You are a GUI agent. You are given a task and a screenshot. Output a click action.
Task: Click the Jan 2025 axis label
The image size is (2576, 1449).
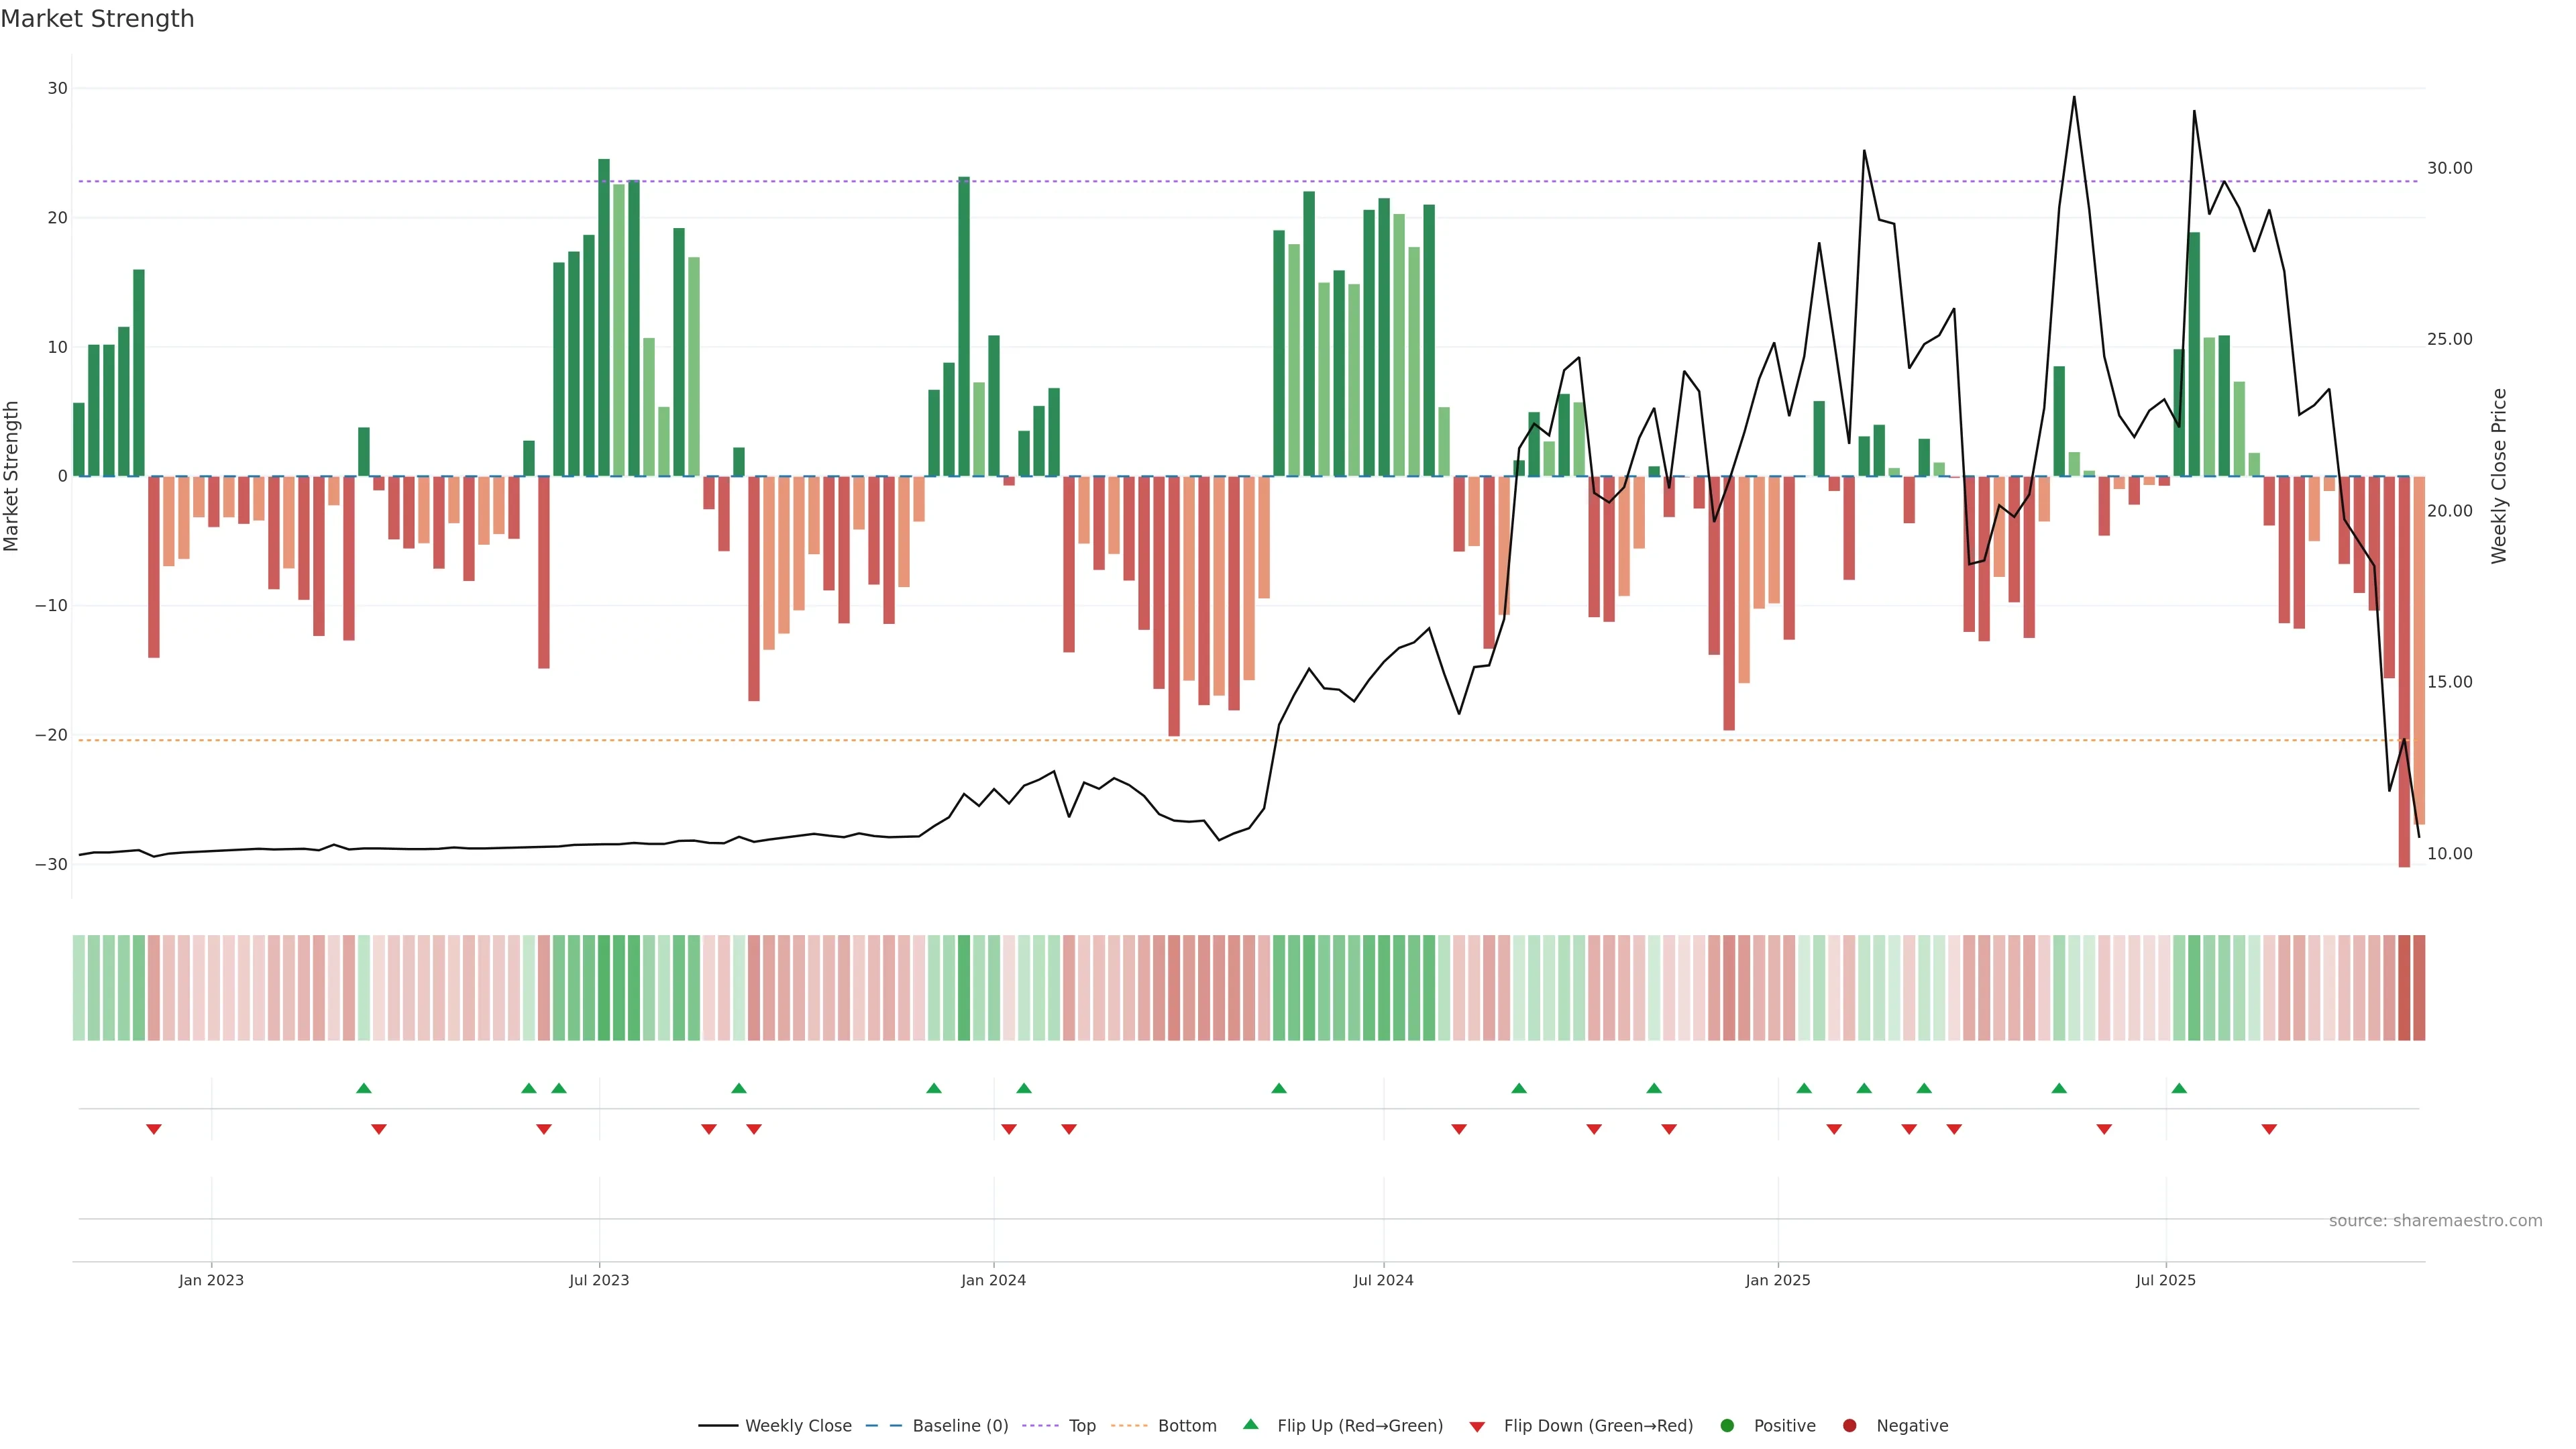1778,1280
